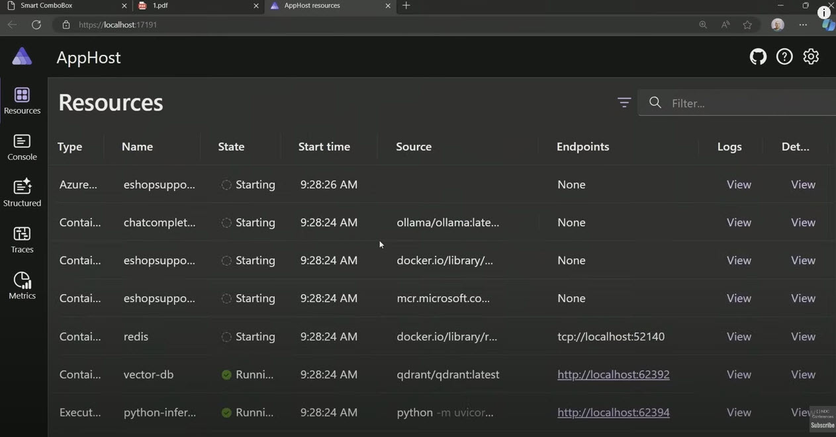Screen dimensions: 836x437
Task: Switch to the Smart ComboBox tab
Action: (66, 5)
